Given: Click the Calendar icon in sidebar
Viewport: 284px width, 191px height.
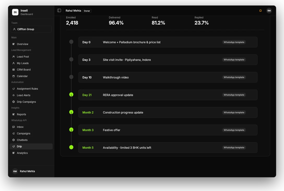Looking at the screenshot, I should point(14,76).
